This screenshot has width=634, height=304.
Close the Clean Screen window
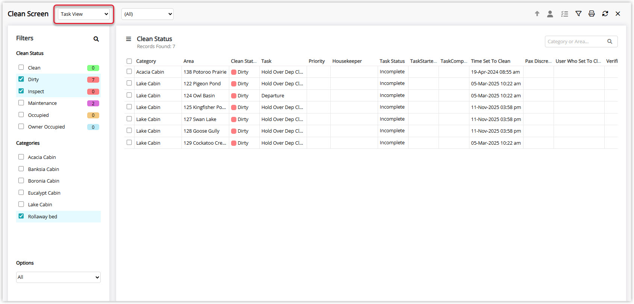pos(618,14)
